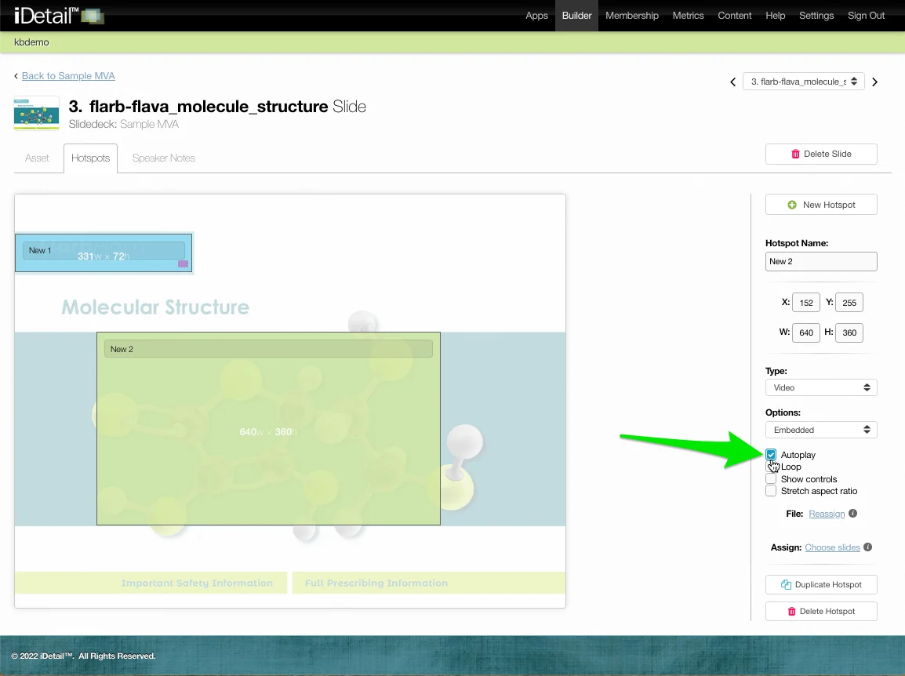
Task: Click the Important Safety Information bar
Action: [151, 583]
